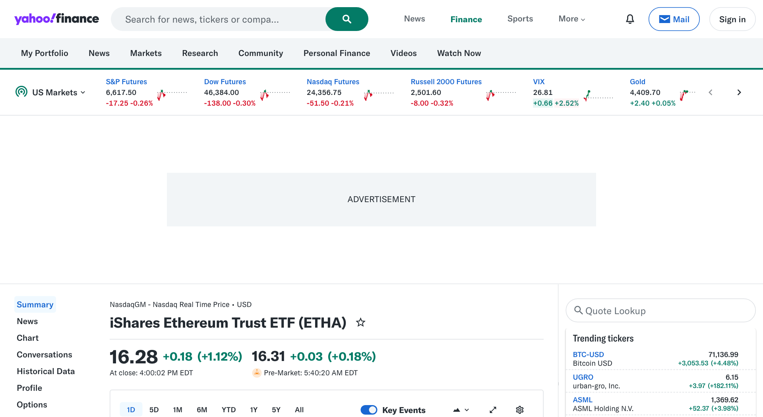Screen dimensions: 763x417
Task: Expand the US Markets dropdown
Action: click(x=58, y=93)
